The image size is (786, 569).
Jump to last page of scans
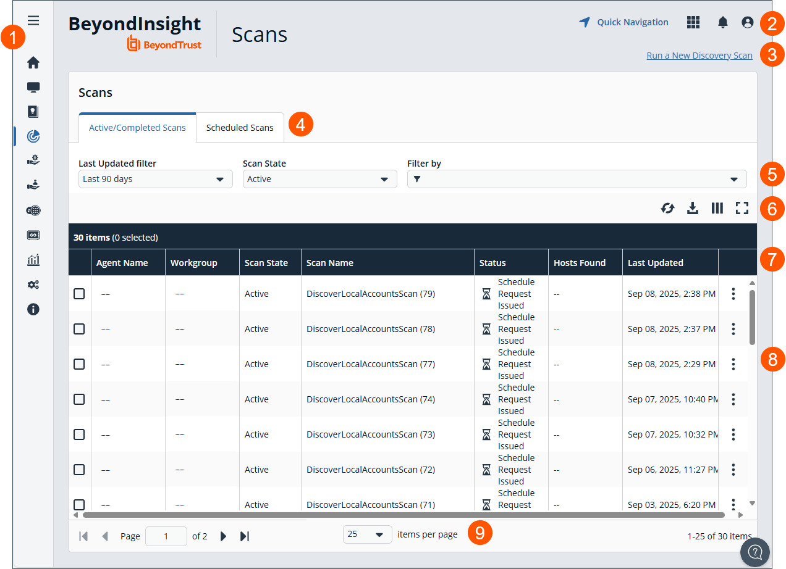(245, 536)
